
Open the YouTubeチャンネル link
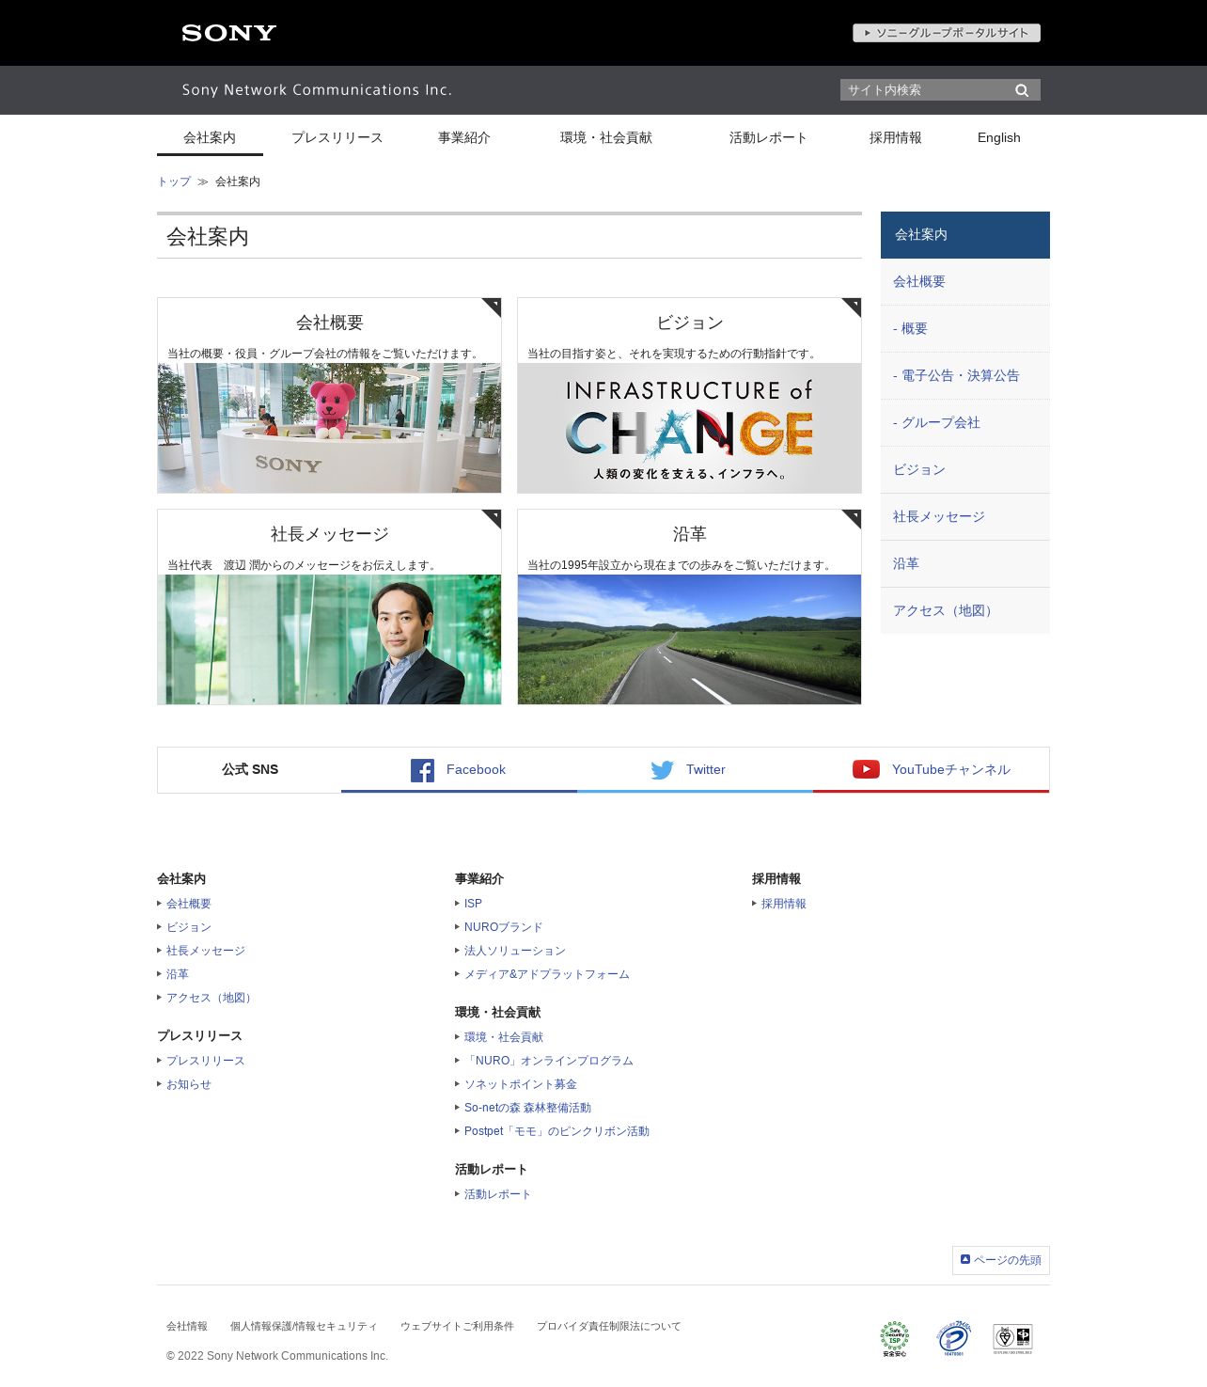coord(931,770)
